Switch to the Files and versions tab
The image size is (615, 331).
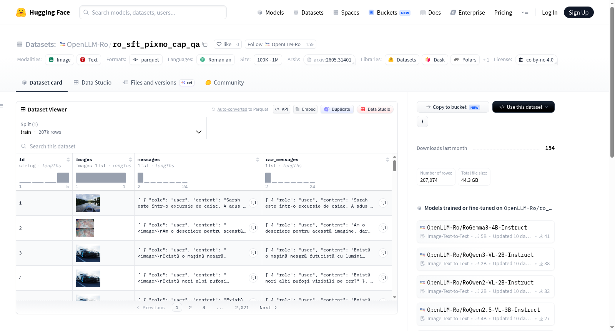(x=158, y=82)
